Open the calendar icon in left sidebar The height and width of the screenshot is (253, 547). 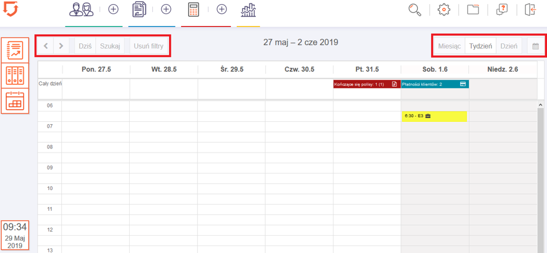14,101
